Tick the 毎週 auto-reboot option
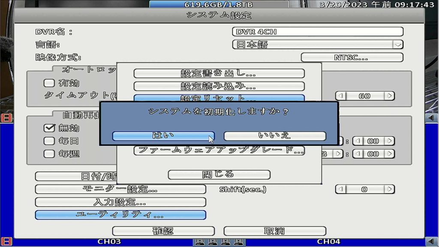 coord(49,154)
